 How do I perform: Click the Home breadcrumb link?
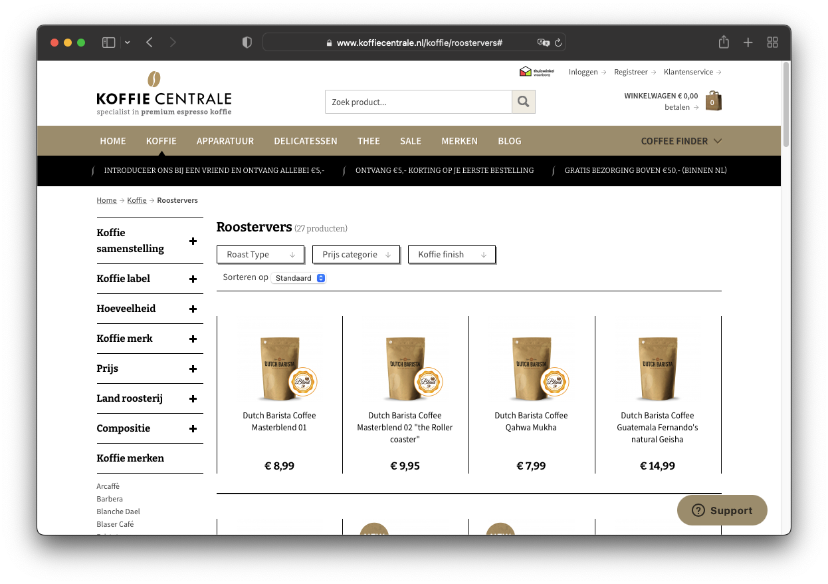pyautogui.click(x=106, y=200)
